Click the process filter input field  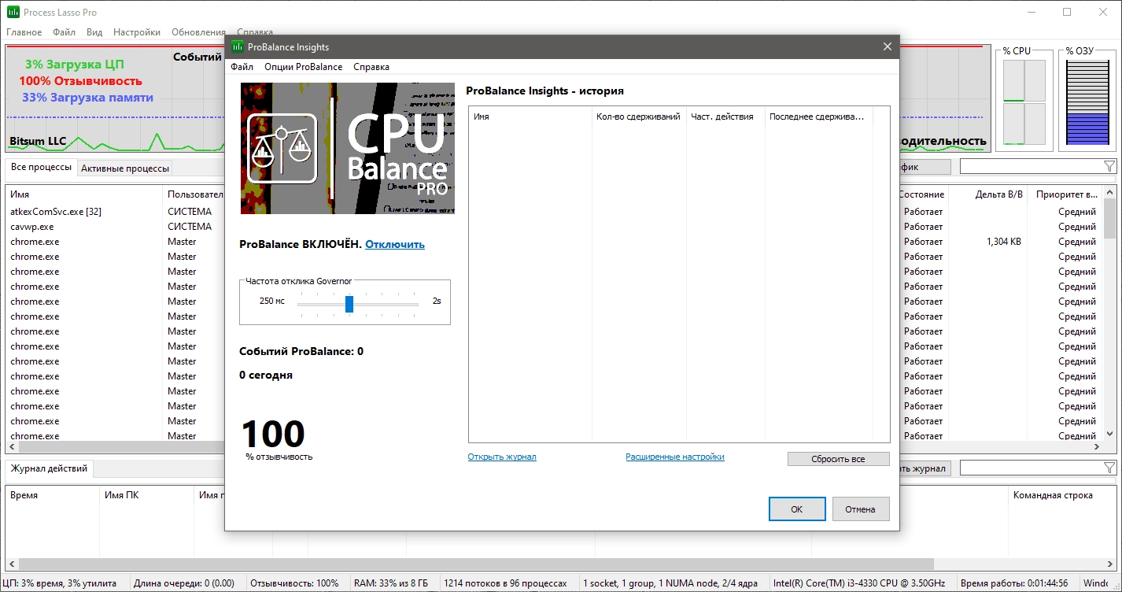pos(1031,166)
